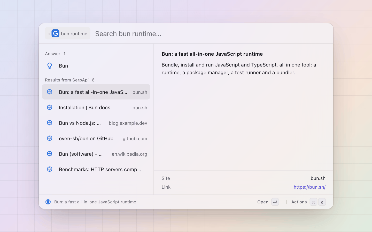Click the Answer section header

(x=52, y=54)
